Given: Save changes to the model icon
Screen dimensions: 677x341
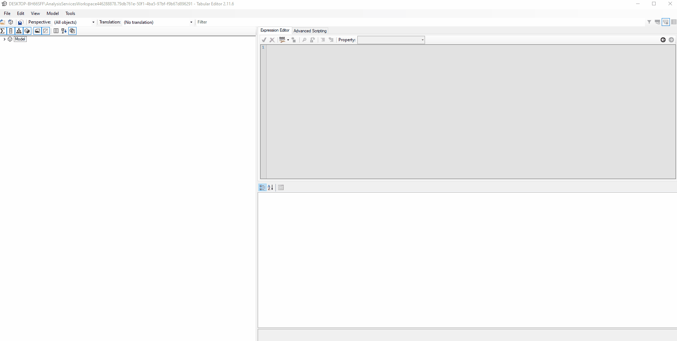Looking at the screenshot, I should pyautogui.click(x=20, y=22).
